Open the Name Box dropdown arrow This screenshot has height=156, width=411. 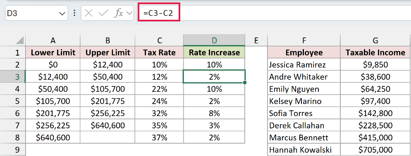click(62, 13)
